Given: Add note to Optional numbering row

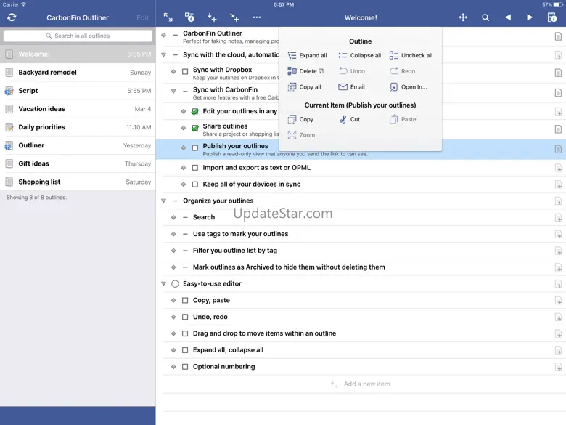Looking at the screenshot, I should click(558, 367).
